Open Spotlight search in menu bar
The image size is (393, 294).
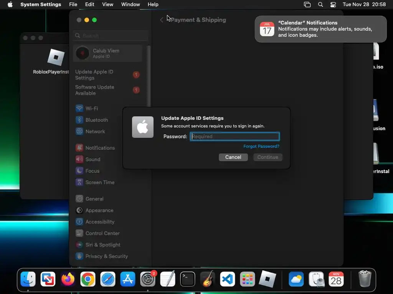pyautogui.click(x=320, y=5)
